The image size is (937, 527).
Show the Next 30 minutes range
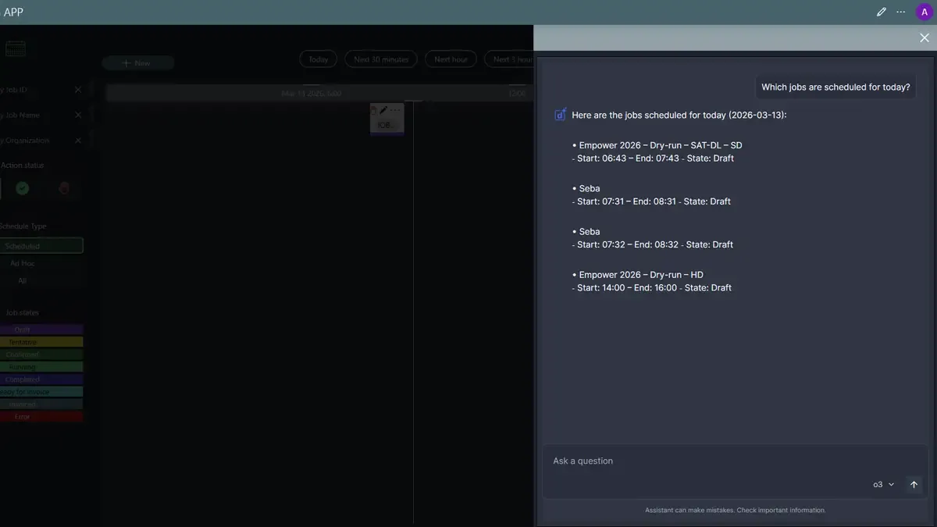(381, 59)
